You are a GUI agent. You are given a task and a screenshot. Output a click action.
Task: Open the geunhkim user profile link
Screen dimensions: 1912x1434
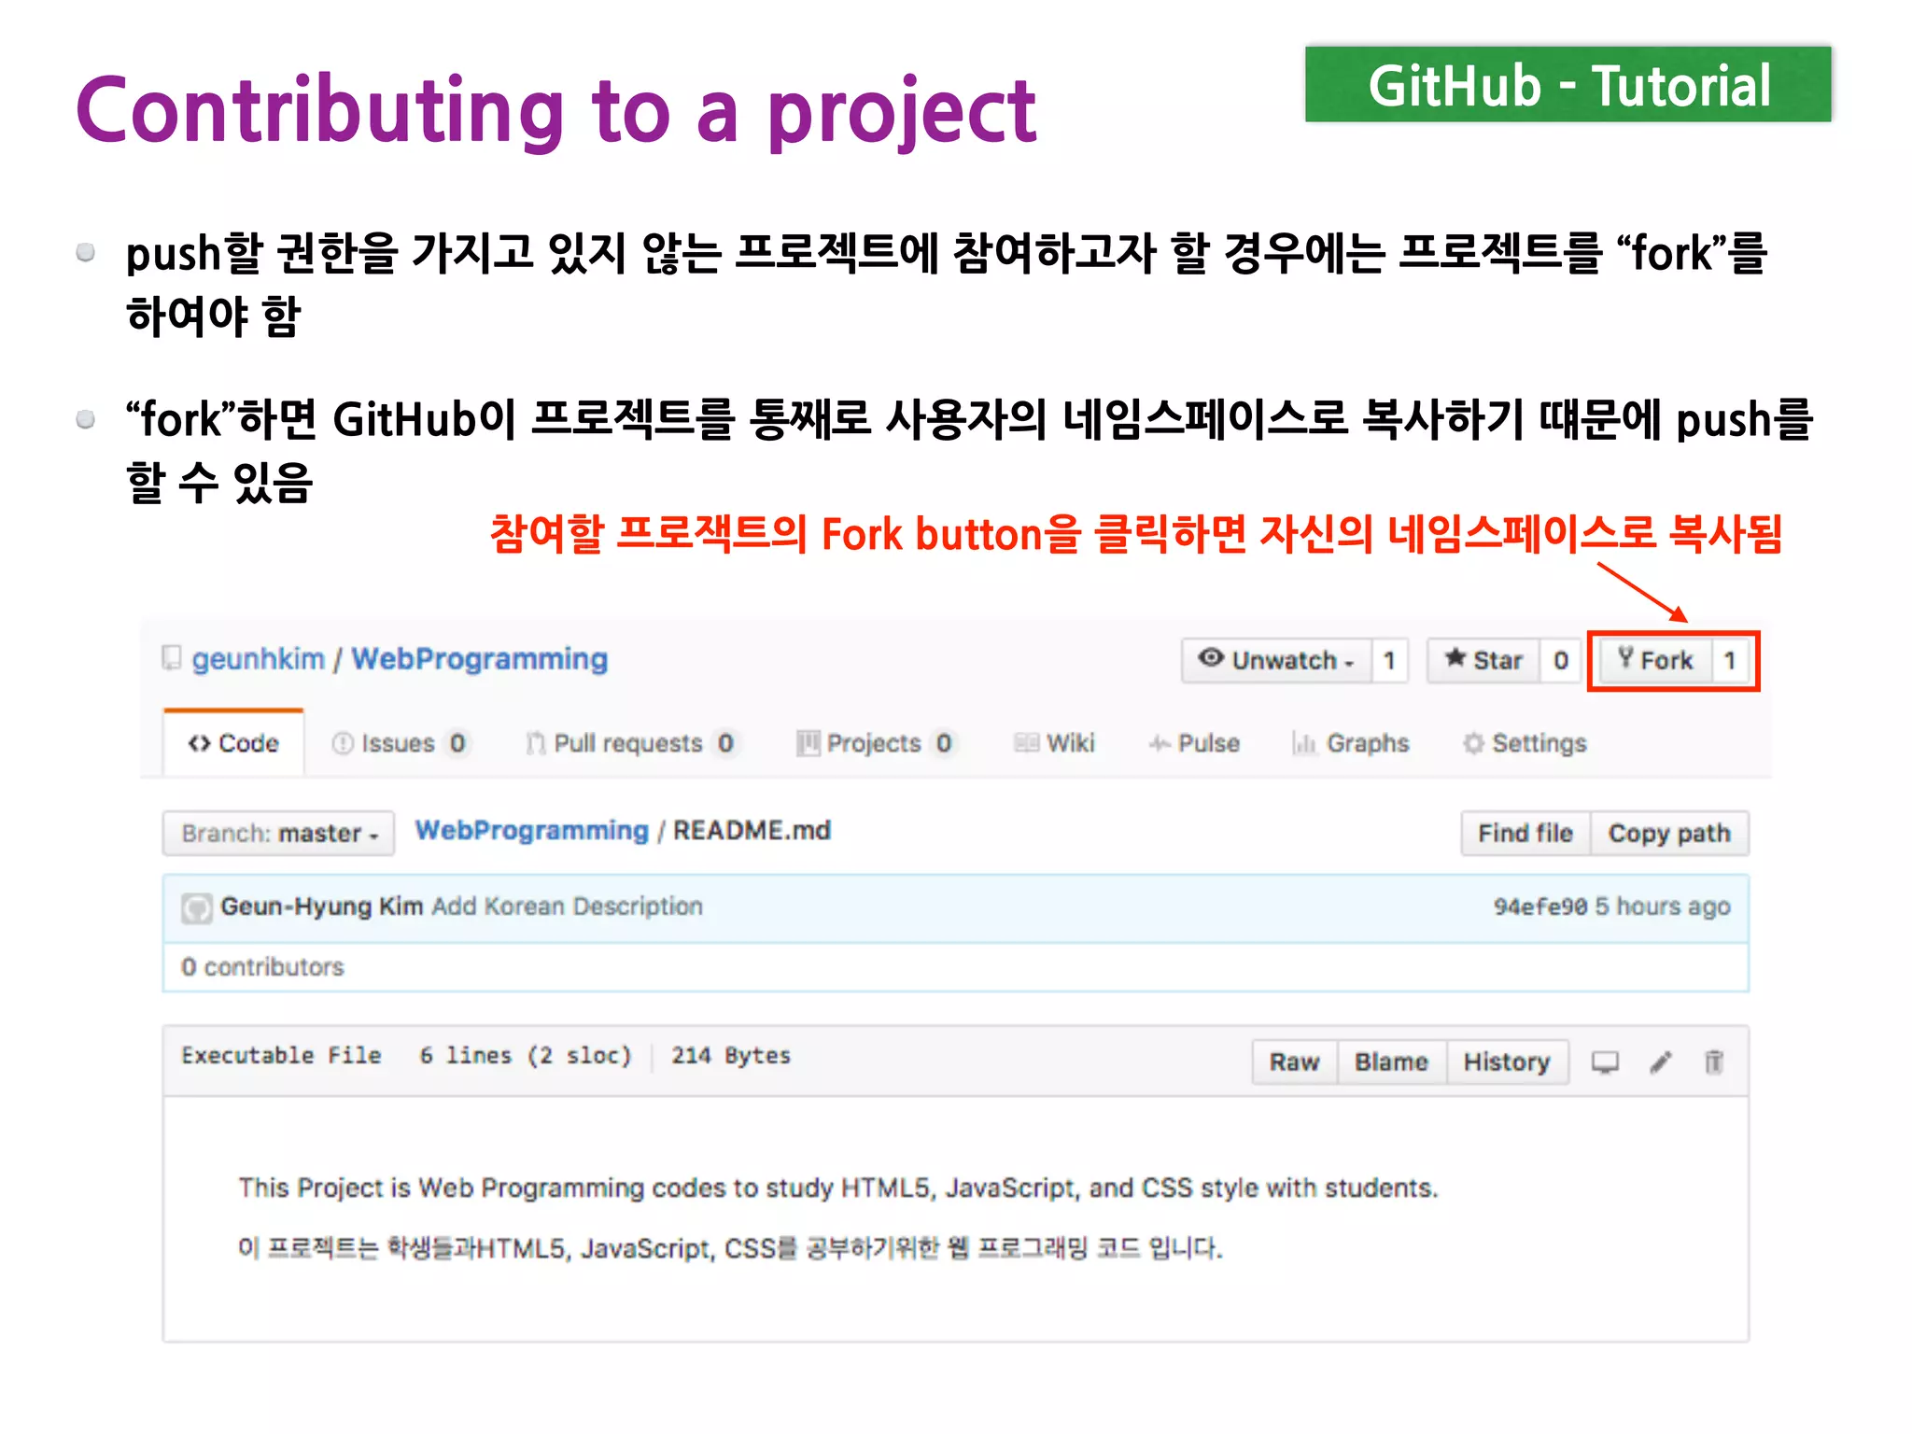pyautogui.click(x=259, y=659)
